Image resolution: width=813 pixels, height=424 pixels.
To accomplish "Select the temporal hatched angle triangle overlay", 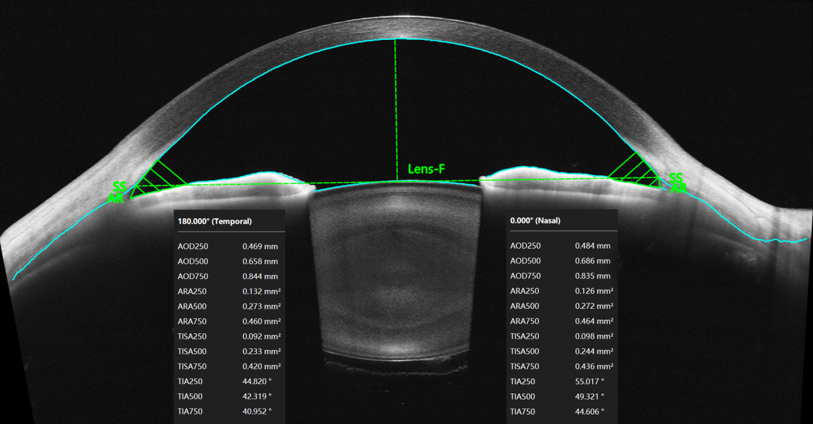I will click(157, 177).
